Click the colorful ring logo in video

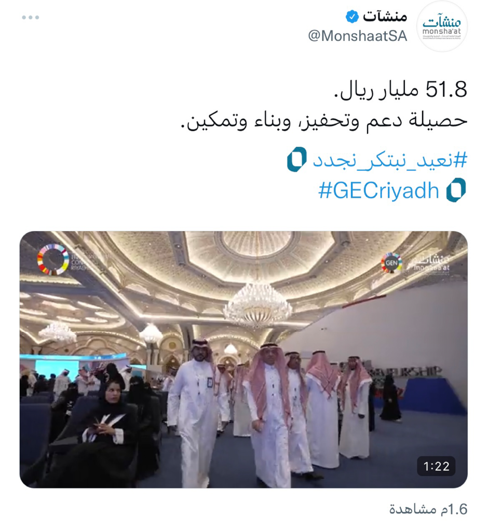point(53,259)
